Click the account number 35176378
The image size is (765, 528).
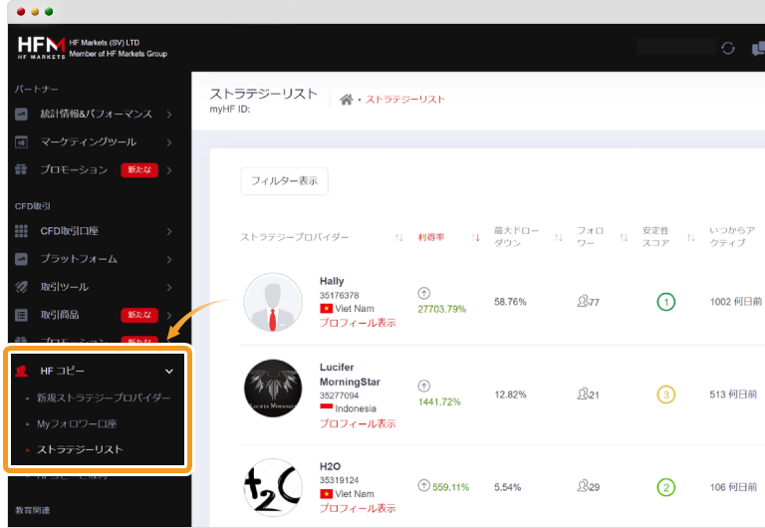click(x=339, y=295)
